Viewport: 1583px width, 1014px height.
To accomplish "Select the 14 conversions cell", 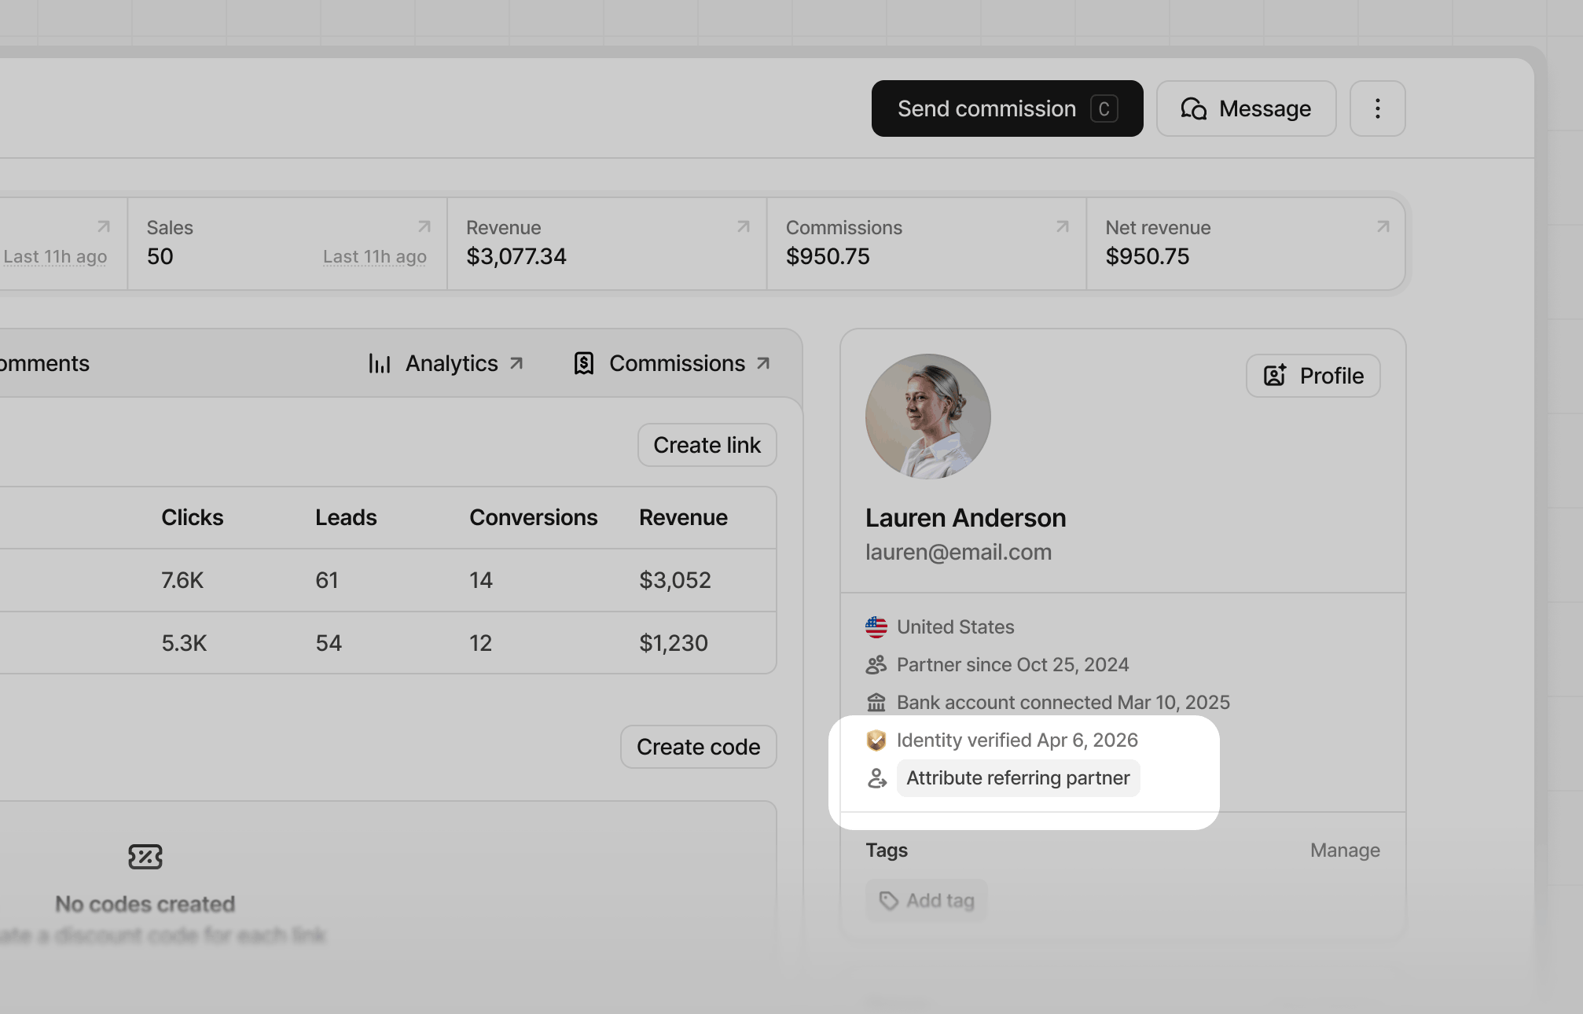I will coord(481,580).
